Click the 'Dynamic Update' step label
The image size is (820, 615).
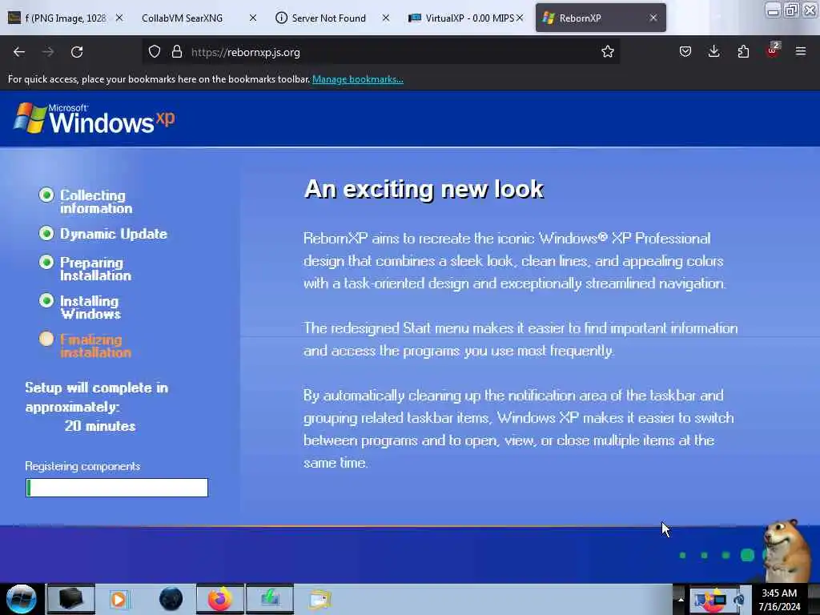114,234
